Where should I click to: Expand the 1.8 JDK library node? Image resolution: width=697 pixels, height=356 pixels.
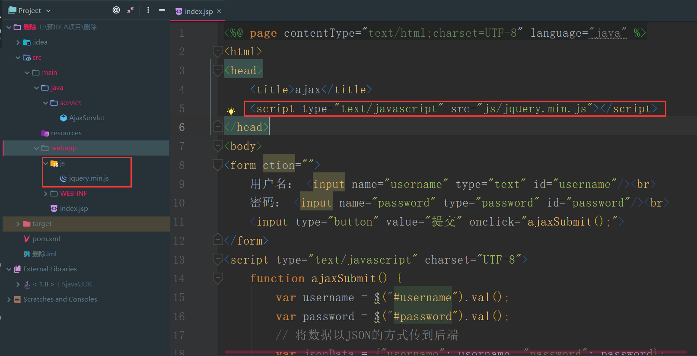click(x=18, y=284)
